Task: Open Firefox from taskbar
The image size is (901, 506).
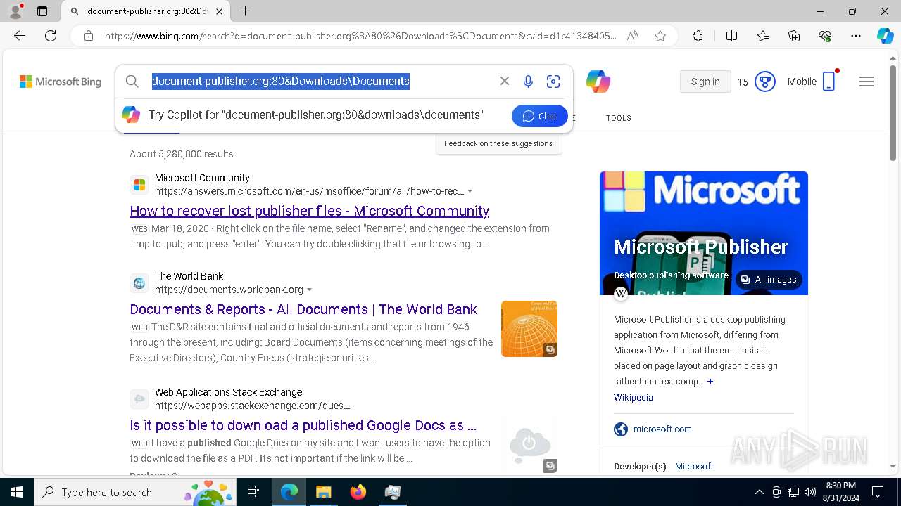Action: coord(358,492)
